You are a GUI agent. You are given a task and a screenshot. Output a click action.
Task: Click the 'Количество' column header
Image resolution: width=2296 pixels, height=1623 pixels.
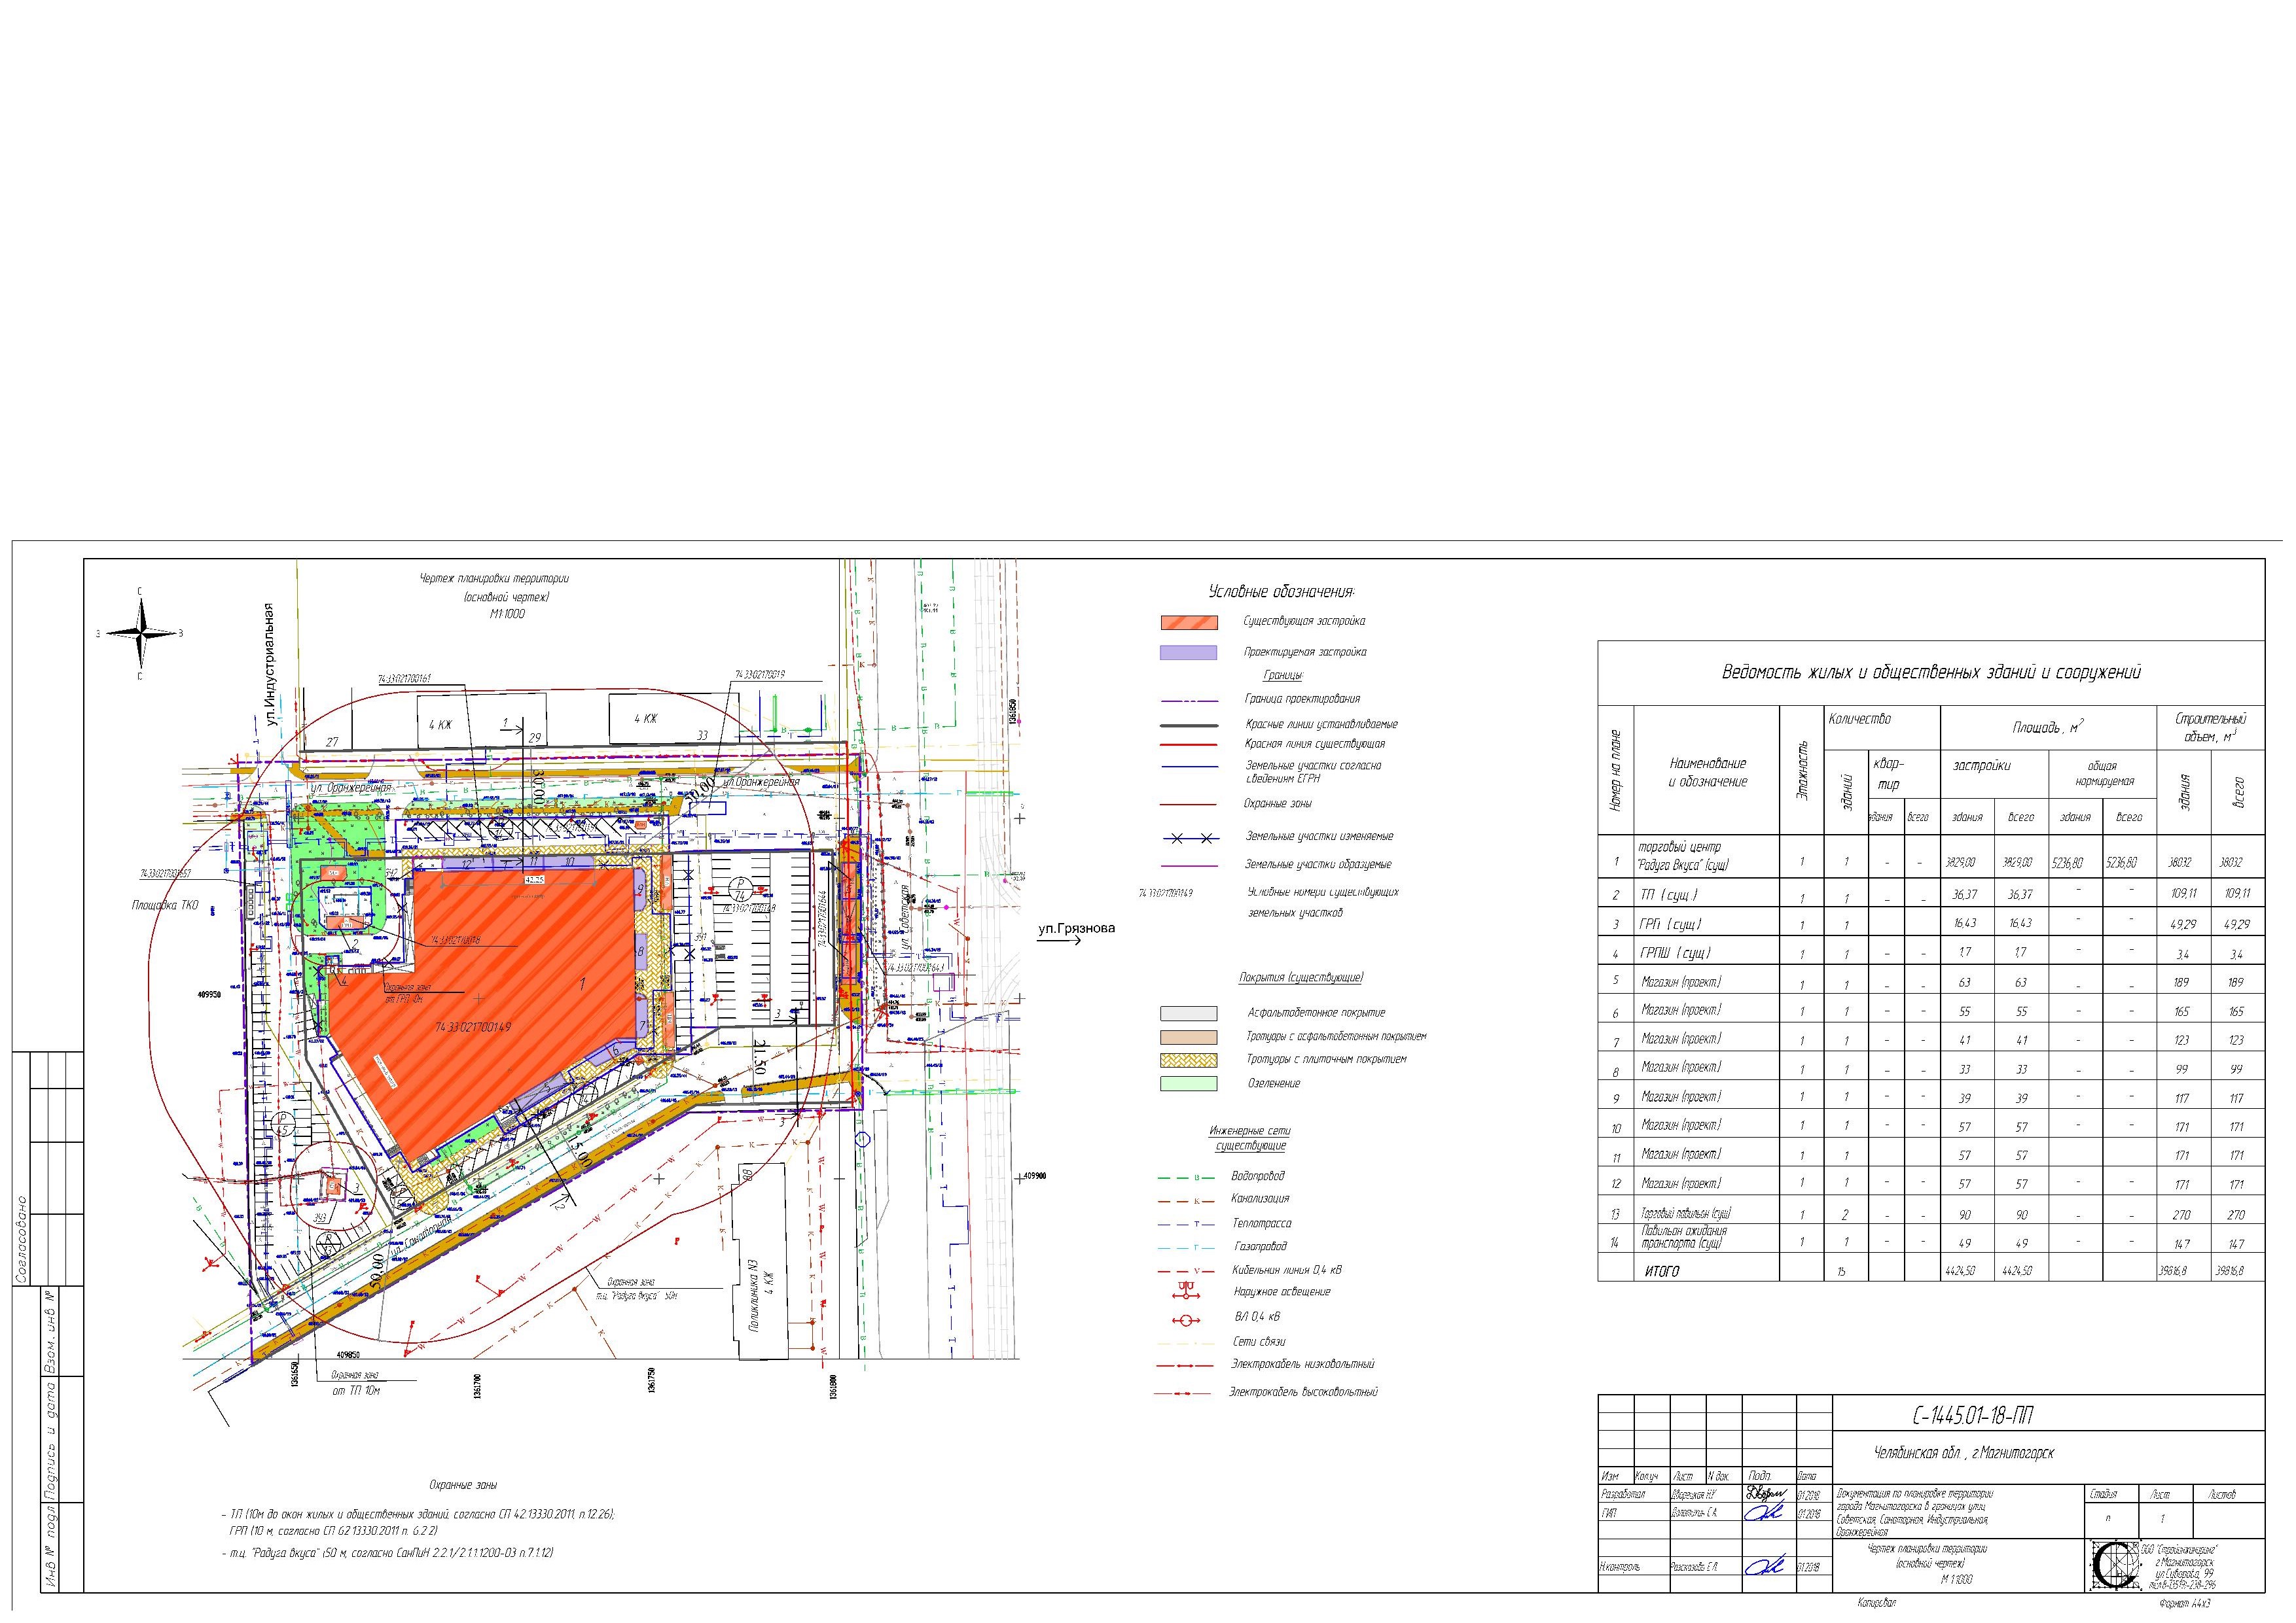(1859, 720)
